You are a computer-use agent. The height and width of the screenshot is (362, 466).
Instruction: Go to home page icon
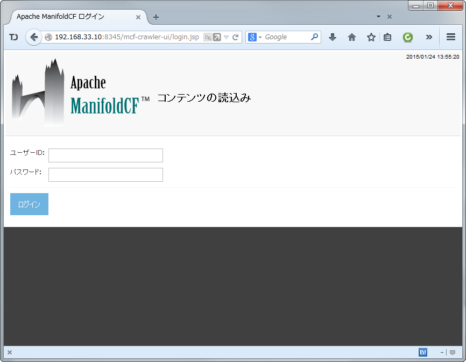pos(352,37)
